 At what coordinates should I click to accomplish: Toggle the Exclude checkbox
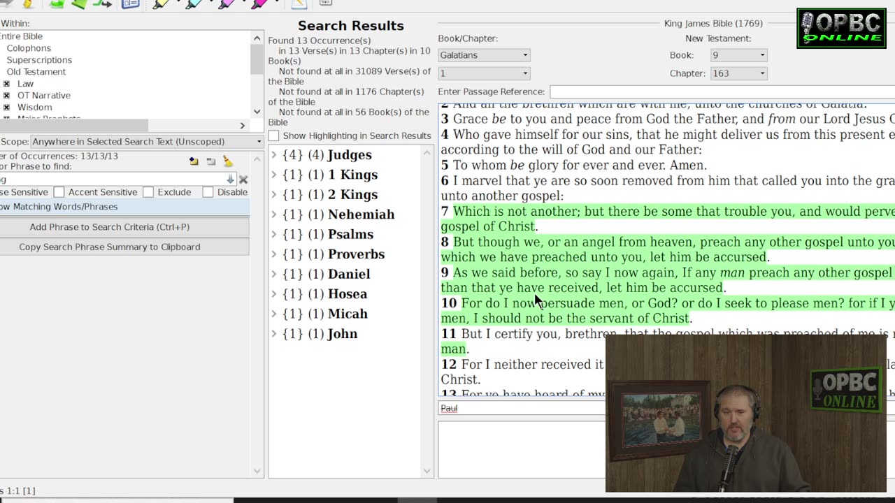(x=148, y=192)
